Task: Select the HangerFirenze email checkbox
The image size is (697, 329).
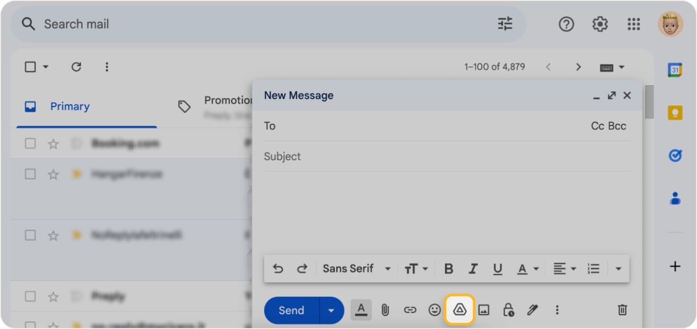Action: 30,174
